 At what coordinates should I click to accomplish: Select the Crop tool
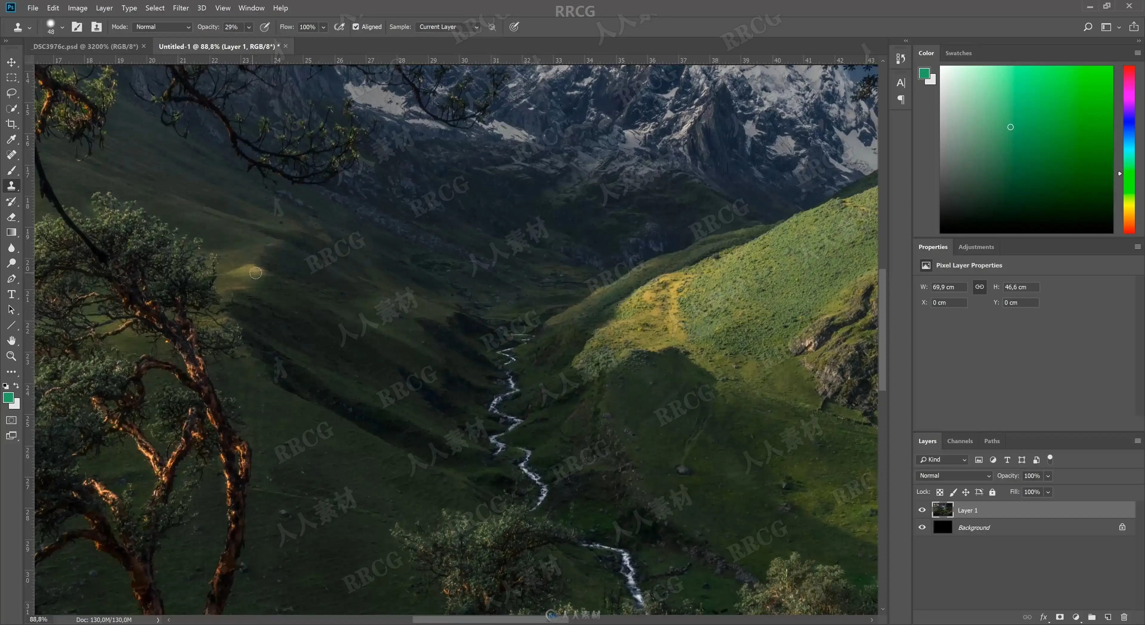pyautogui.click(x=12, y=124)
